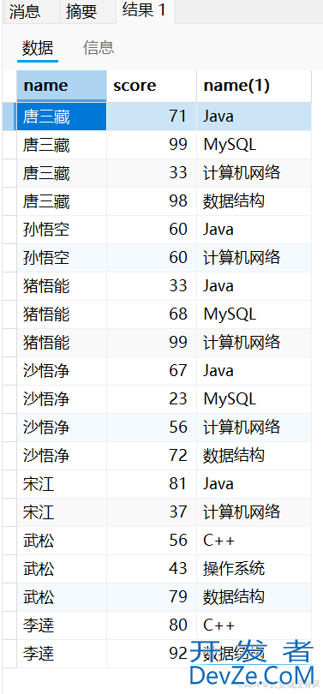Select score 99 in 唐三藏's MySQL row
Viewport: 323px width, 694px height.
(x=152, y=145)
